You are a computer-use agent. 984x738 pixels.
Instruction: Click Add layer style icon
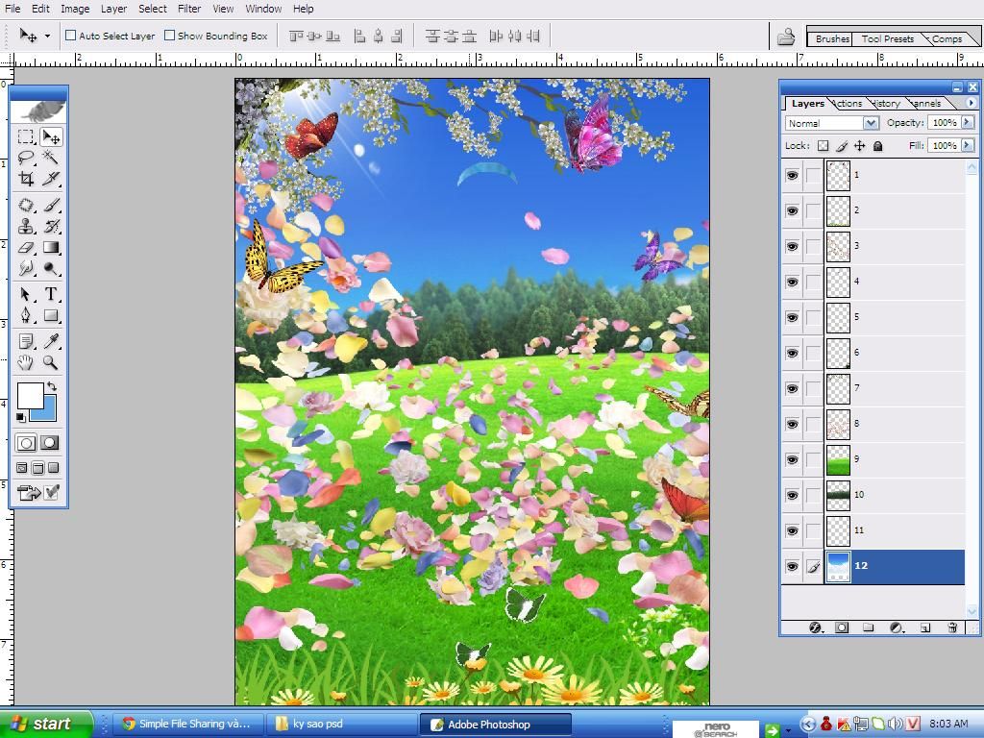(815, 627)
